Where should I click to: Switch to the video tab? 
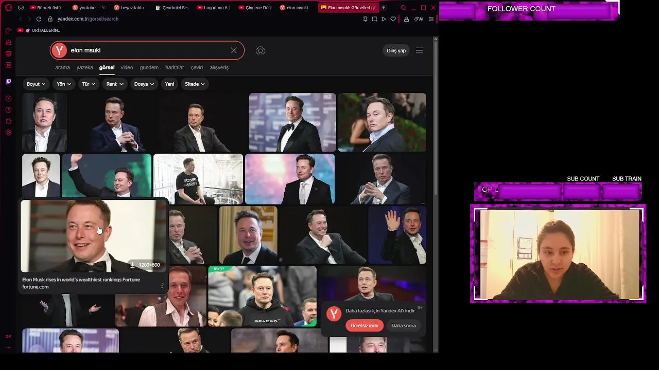[127, 67]
